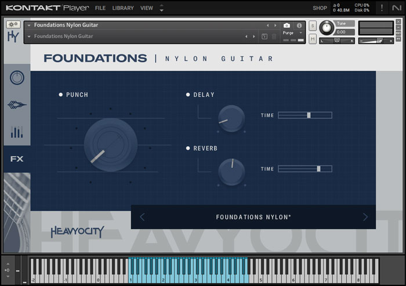
Task: Delete the snapshot with trash icon
Action: [274, 37]
